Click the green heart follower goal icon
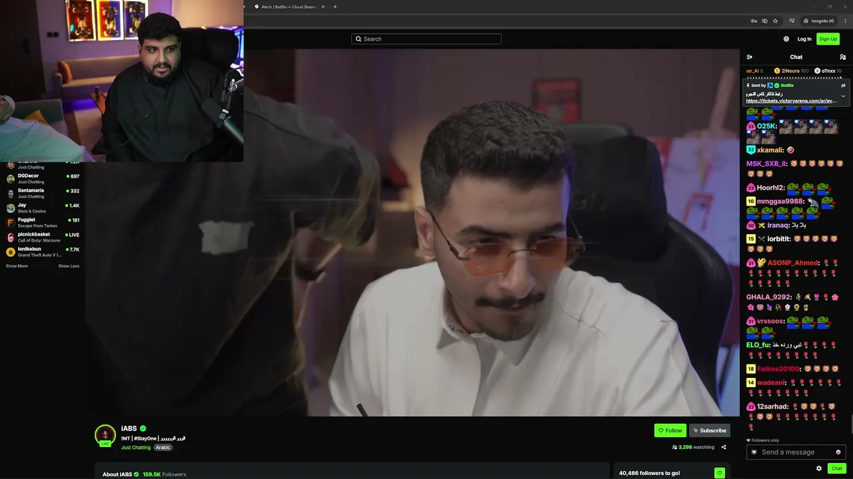 point(719,473)
